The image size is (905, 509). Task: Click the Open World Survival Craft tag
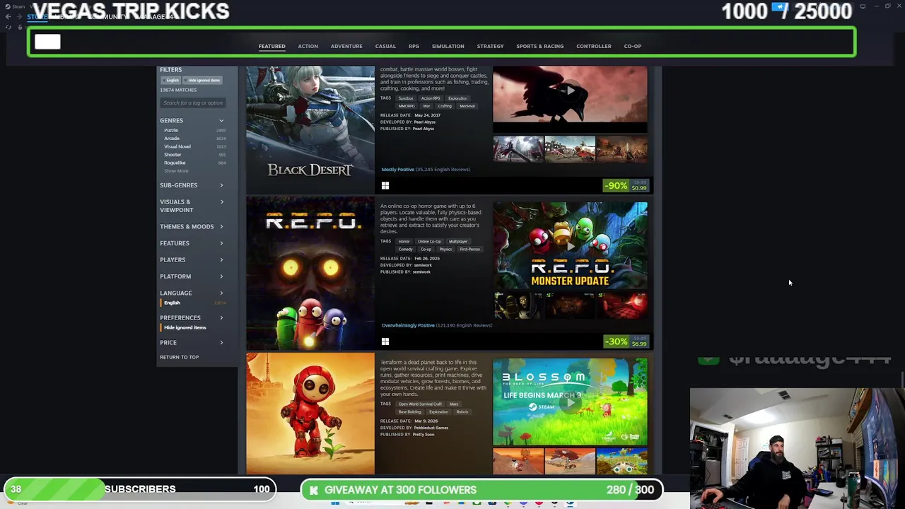point(420,404)
